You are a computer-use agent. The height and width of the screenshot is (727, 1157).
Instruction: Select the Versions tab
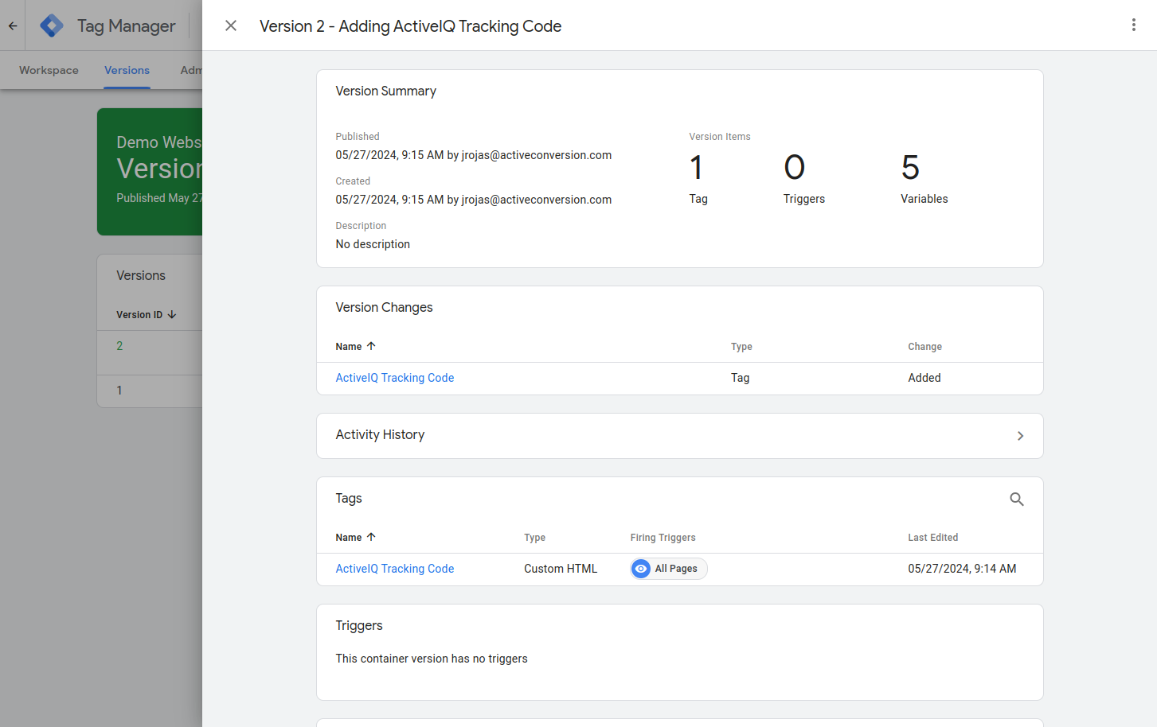coord(127,70)
